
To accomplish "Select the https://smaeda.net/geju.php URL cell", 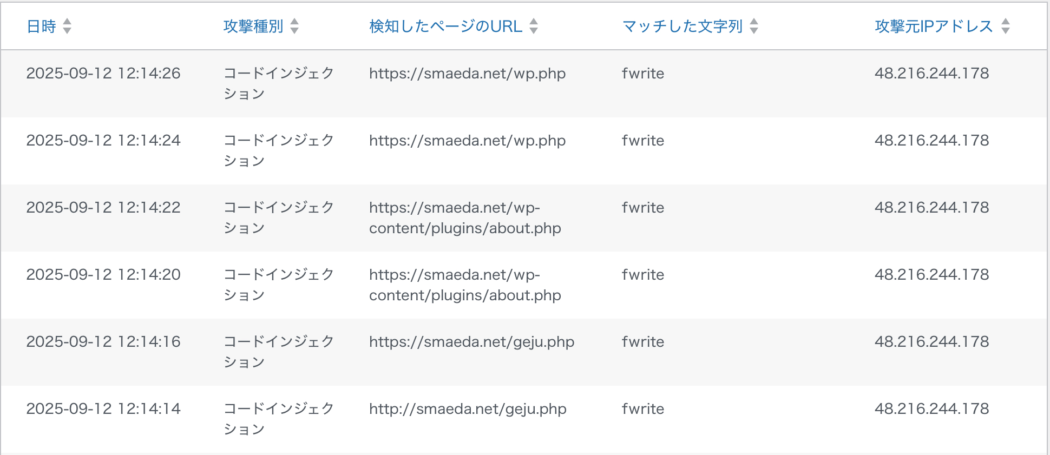I will click(472, 342).
